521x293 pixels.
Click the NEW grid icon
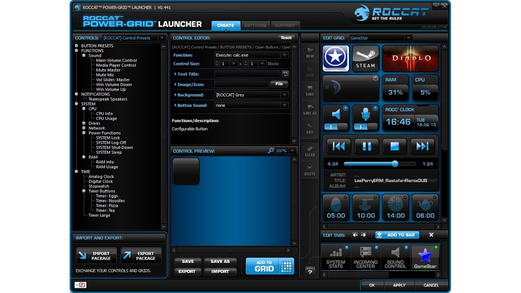pyautogui.click(x=310, y=53)
